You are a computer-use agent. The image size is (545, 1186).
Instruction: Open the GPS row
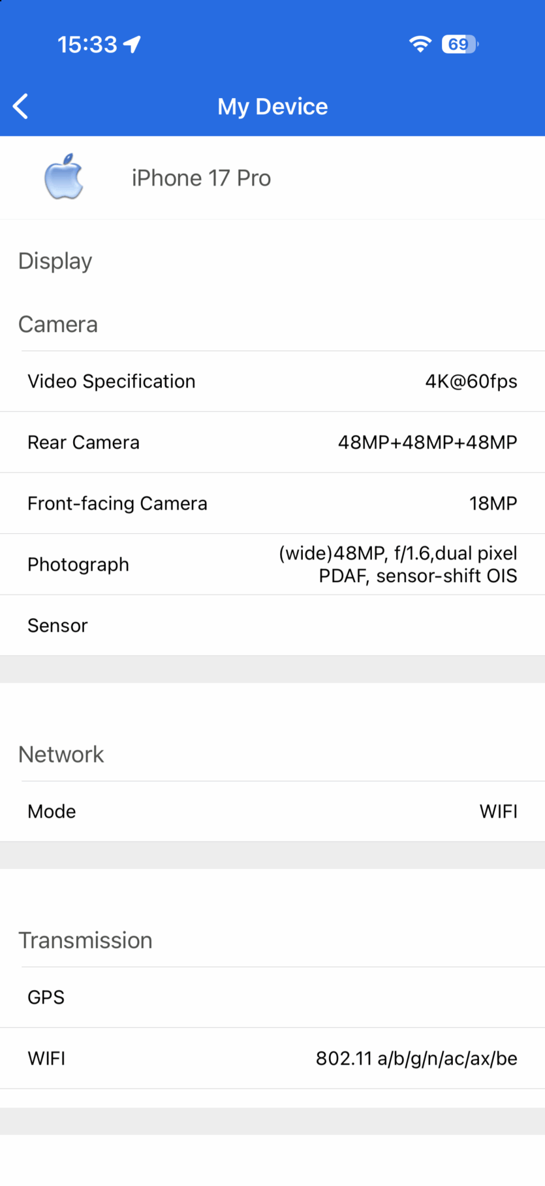(x=272, y=997)
